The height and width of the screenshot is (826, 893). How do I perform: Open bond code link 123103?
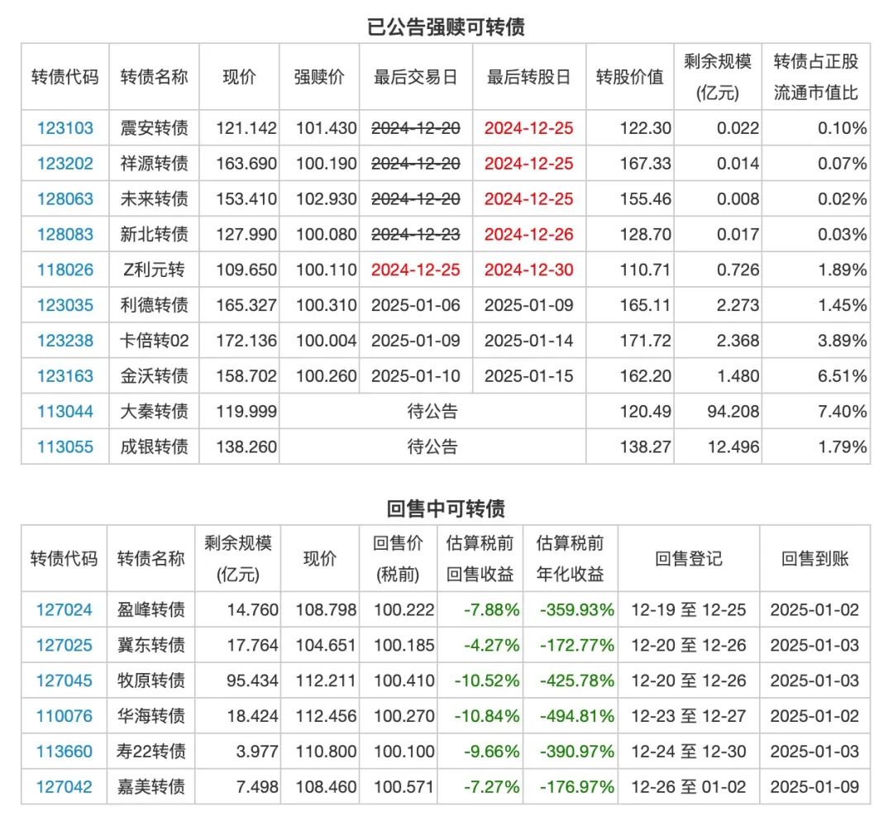[x=65, y=128]
